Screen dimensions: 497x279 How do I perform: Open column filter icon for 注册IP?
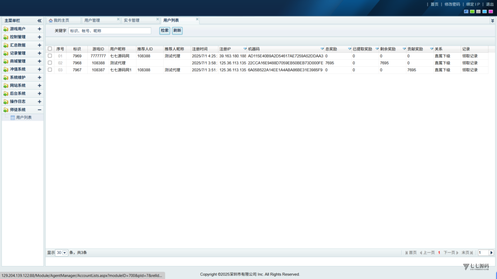coord(245,49)
